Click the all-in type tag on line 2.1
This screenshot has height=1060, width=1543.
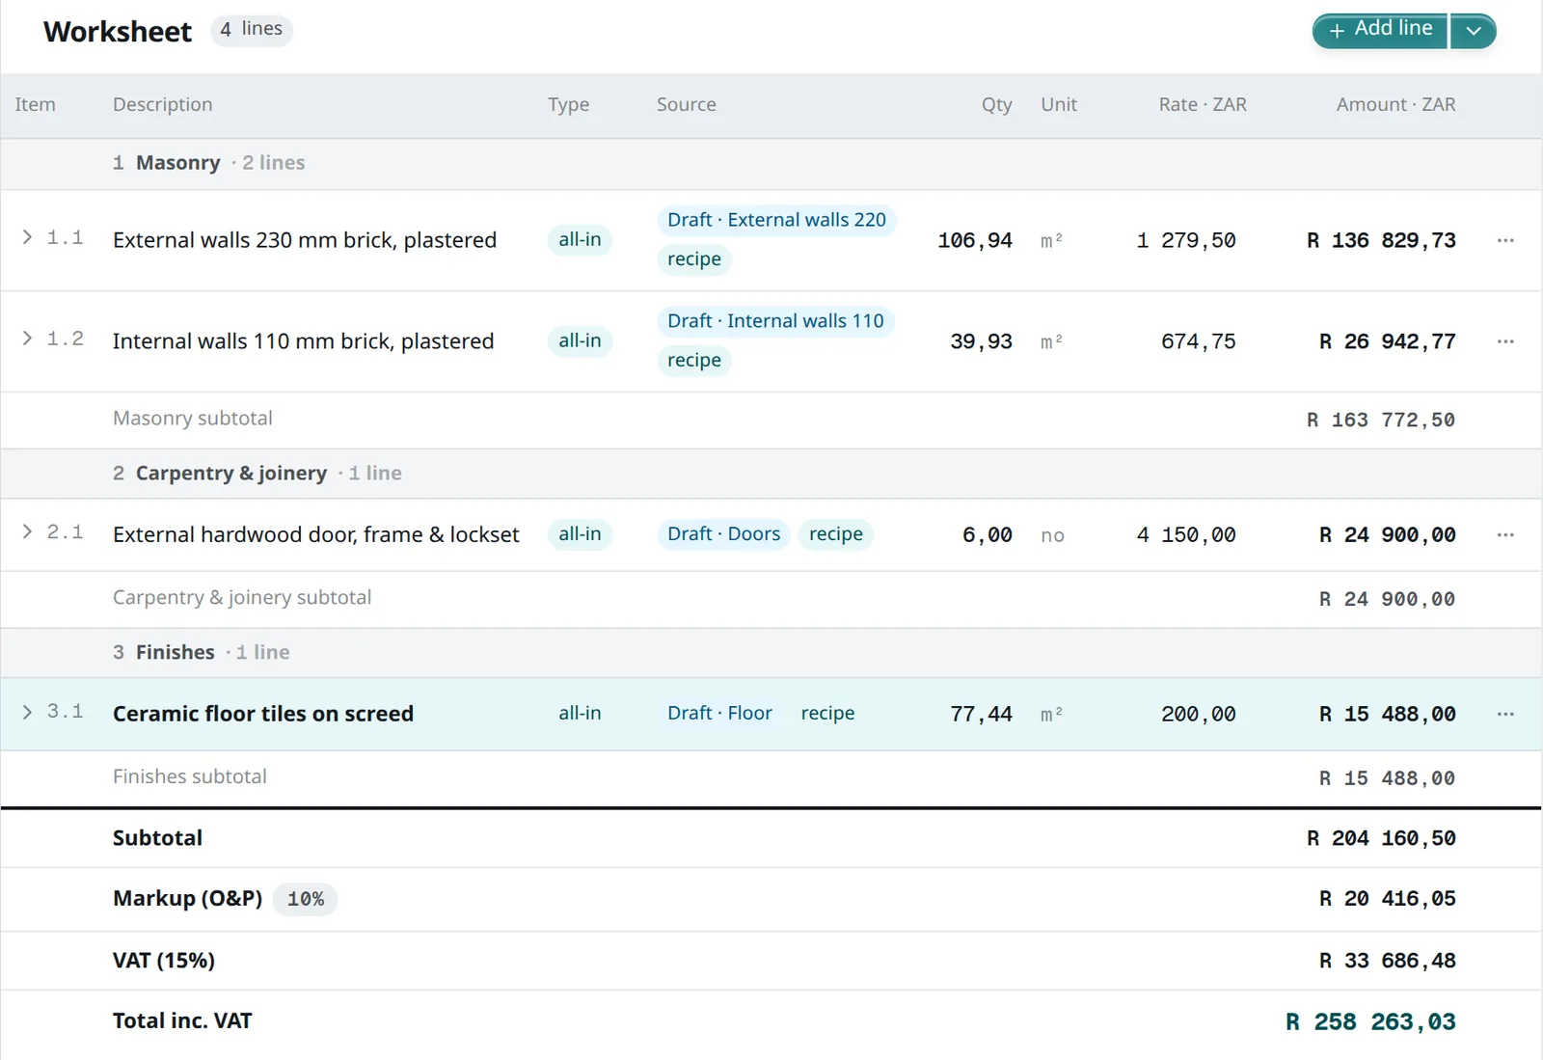(x=580, y=534)
